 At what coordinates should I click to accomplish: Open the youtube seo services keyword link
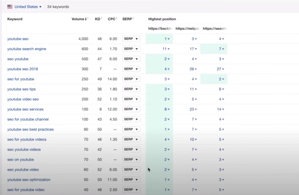coord(25,109)
